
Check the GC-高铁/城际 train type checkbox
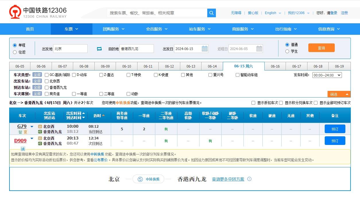pos(47,74)
